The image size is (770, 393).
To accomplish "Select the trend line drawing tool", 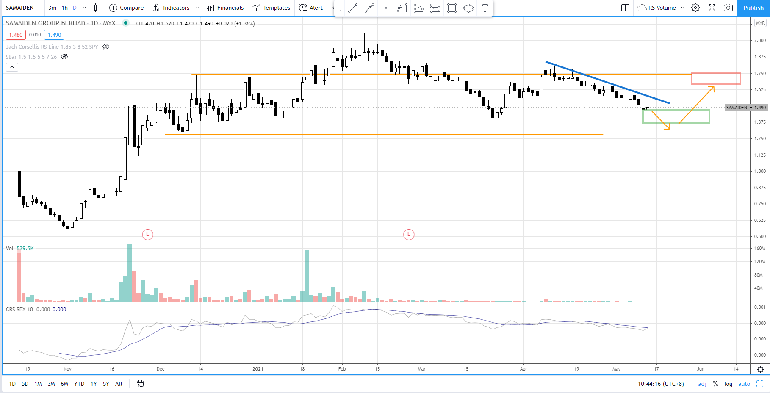I will click(x=352, y=8).
